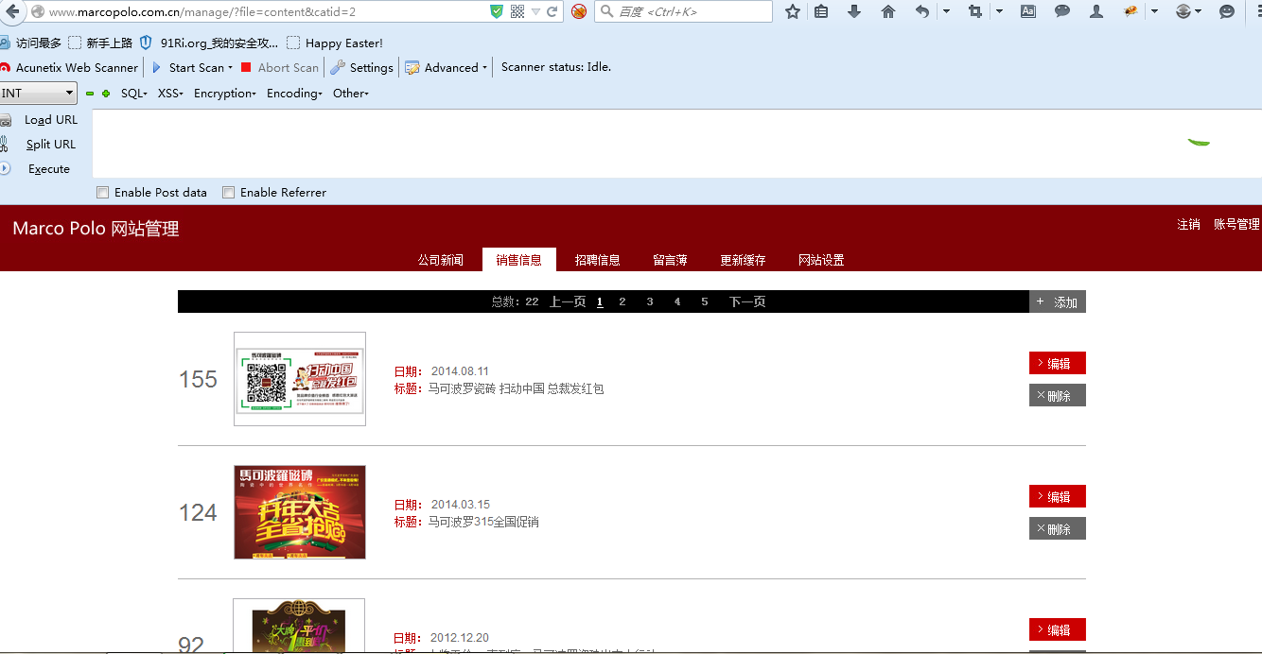Click the 添加 add button
Screen dimensions: 1262x654
click(1058, 301)
